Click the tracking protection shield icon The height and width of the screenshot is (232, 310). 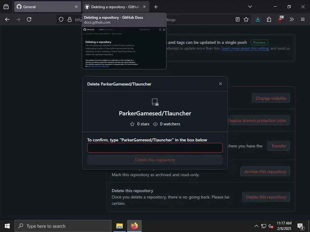coord(61,19)
